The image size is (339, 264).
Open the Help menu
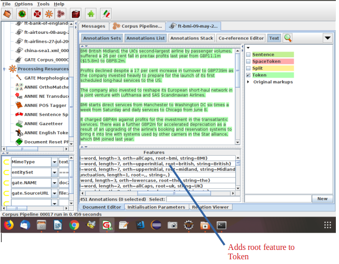point(59,4)
